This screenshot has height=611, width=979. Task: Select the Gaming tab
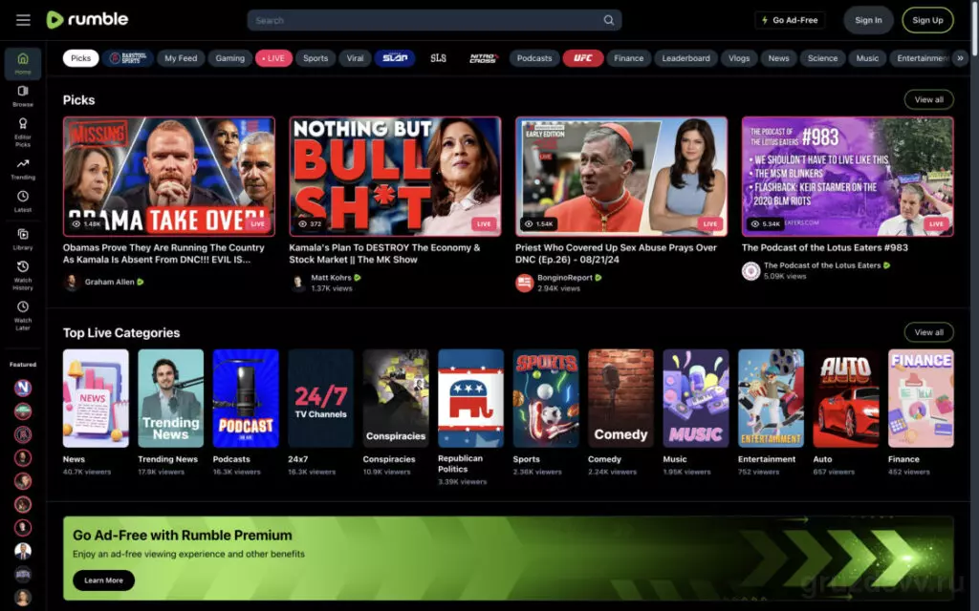coord(229,58)
